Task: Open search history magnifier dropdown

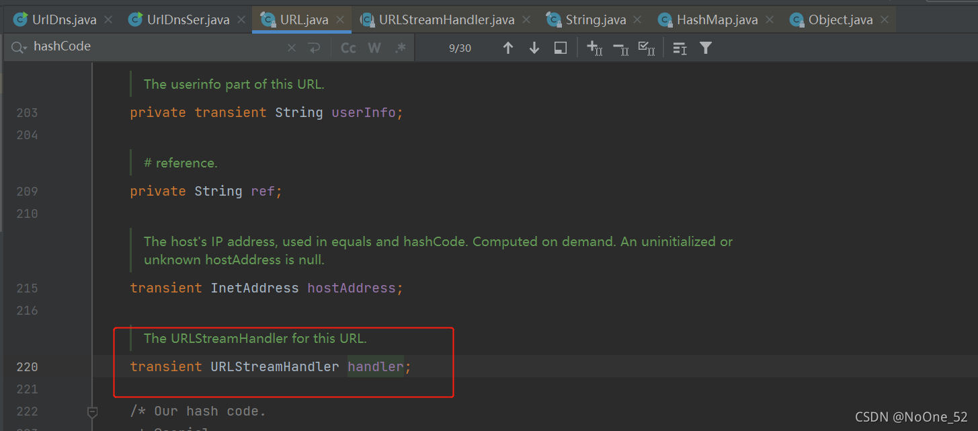Action: pos(19,48)
